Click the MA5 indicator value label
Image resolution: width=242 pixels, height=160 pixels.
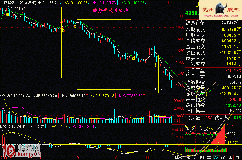48,2
